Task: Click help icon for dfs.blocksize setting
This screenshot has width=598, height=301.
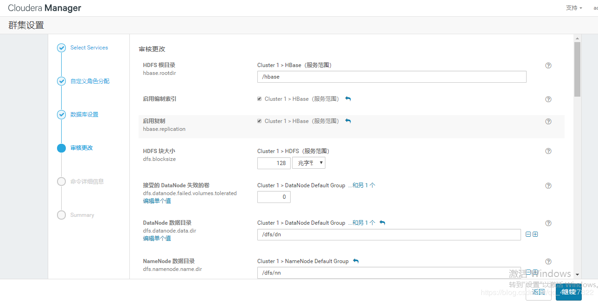Action: coord(548,151)
